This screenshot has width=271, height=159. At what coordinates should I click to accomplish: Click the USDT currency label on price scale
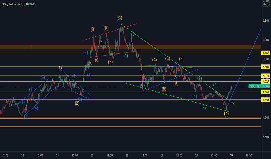point(266,4)
